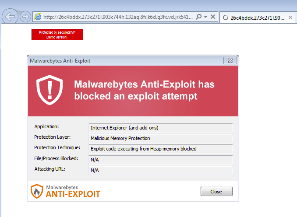
Task: Click the Malicious Memory Protection field
Action: [x=160, y=138]
